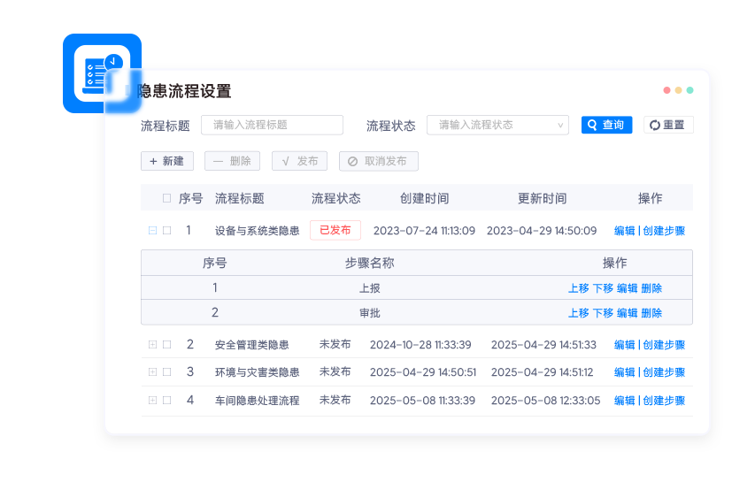The image size is (732, 482).
Task: Expand the 环境与灾害类隐患 row
Action: [x=152, y=372]
